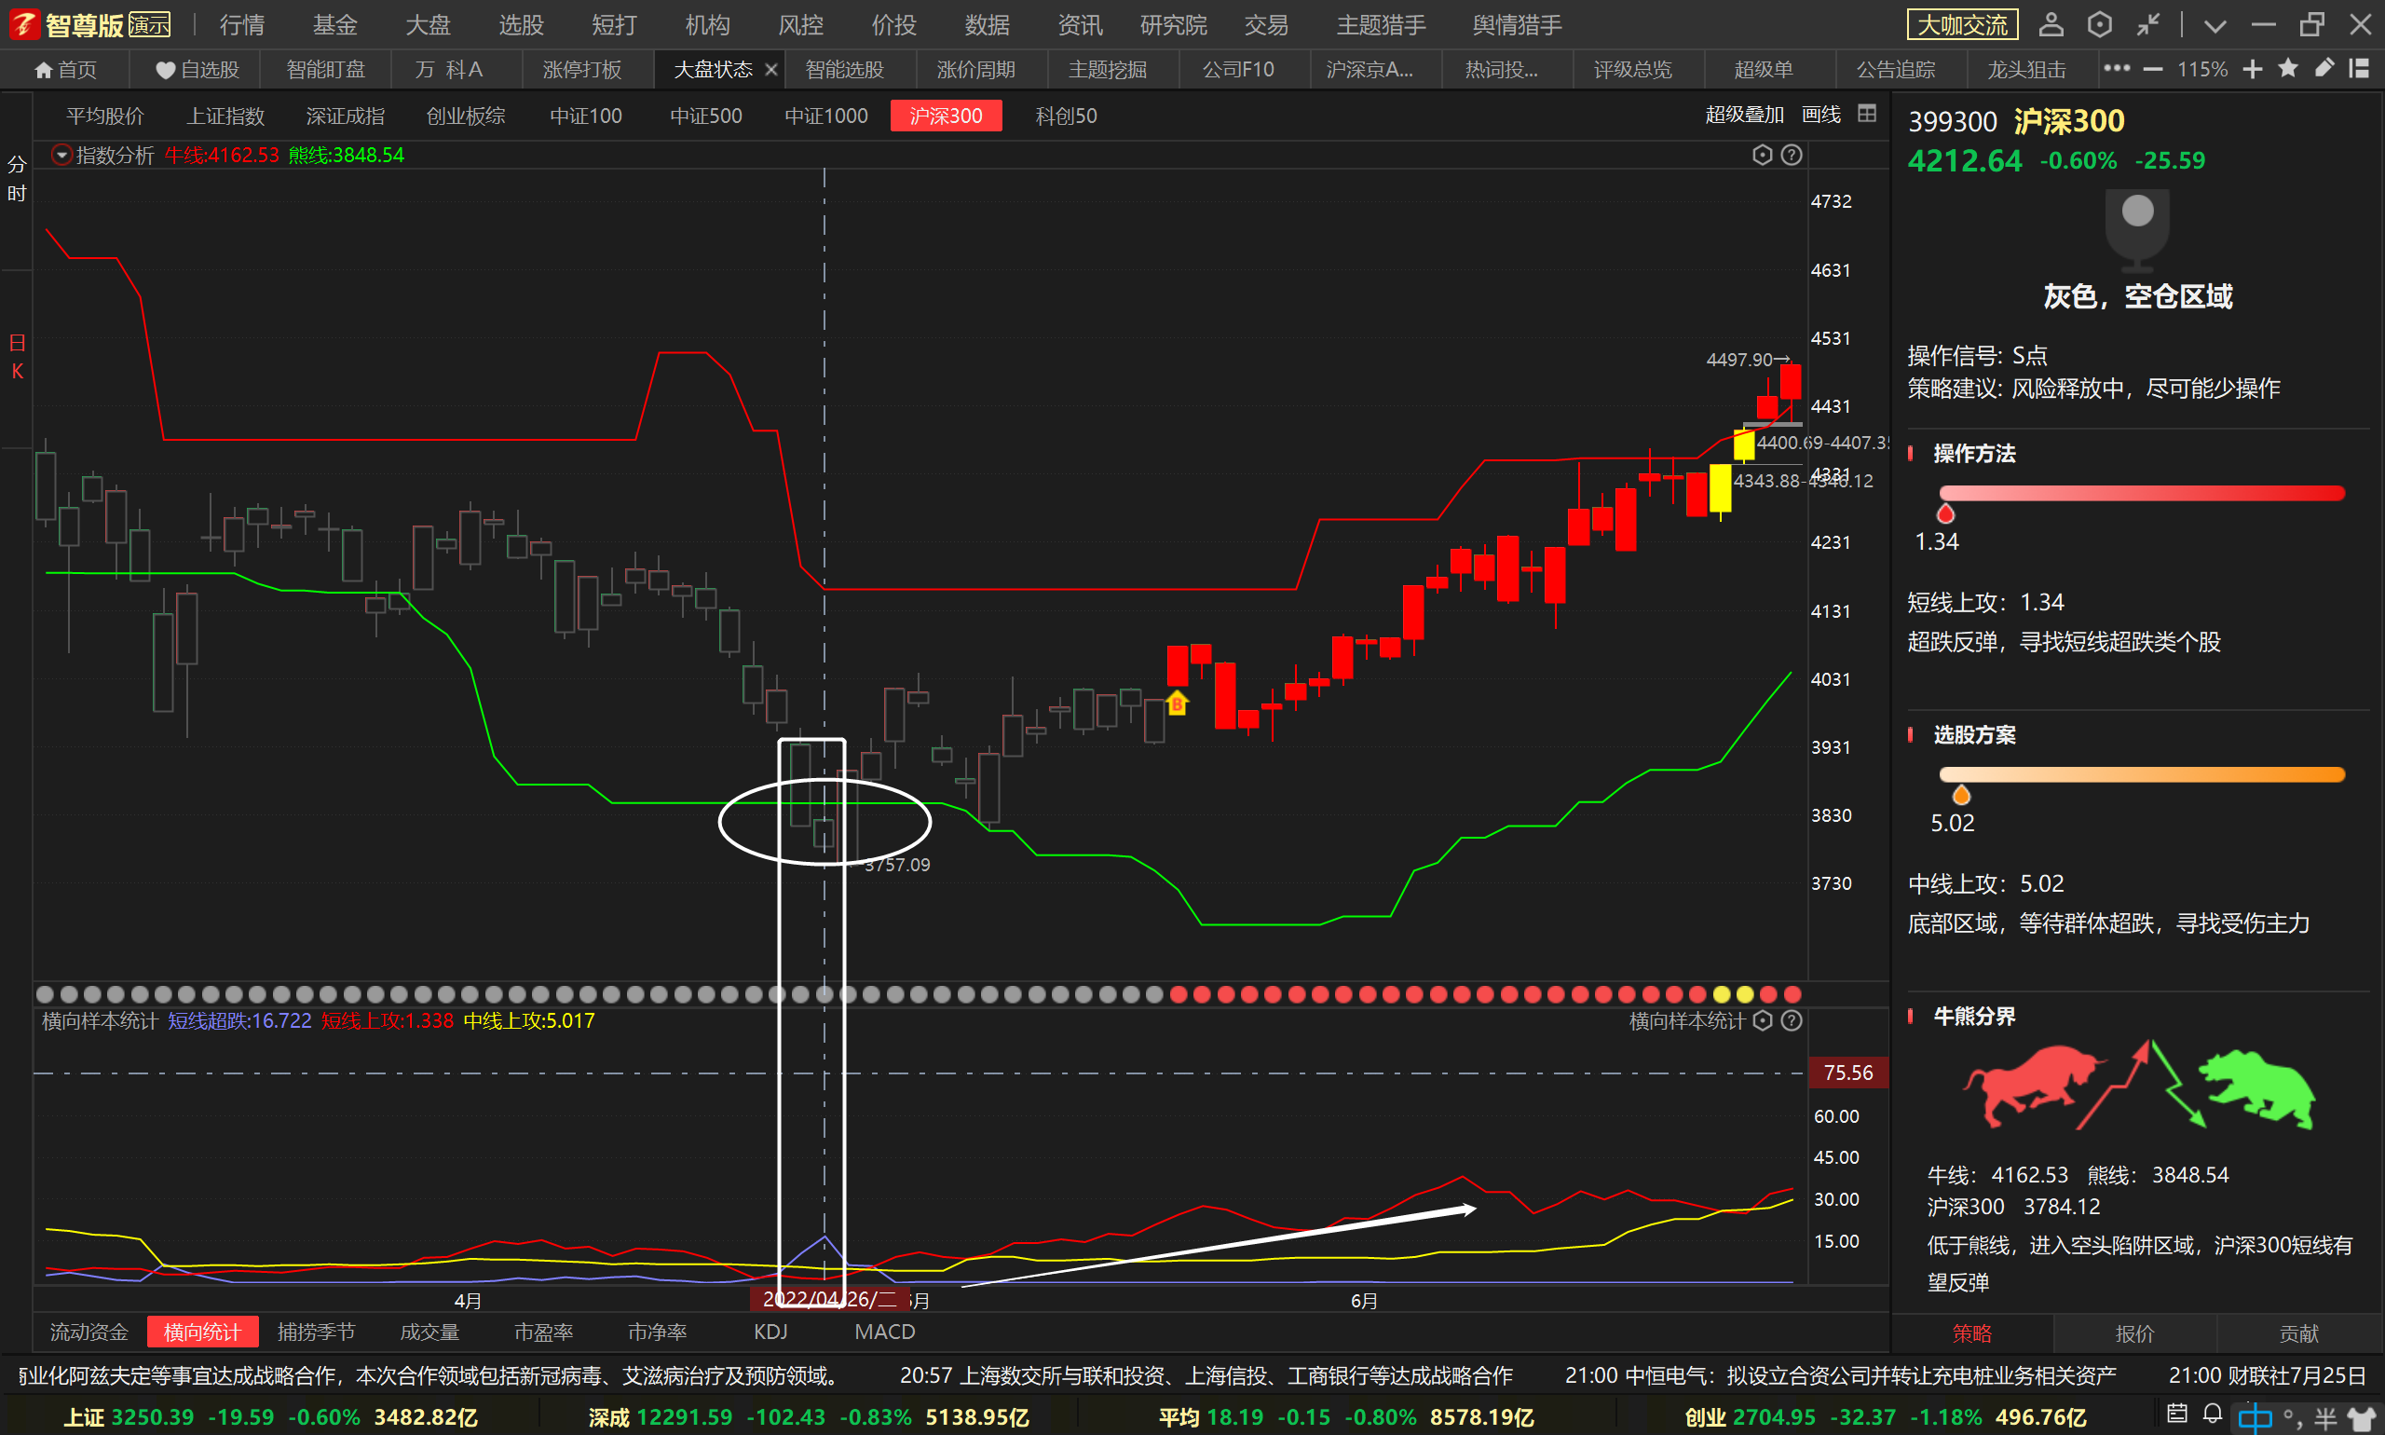Click the yellow B buy signal marker
2385x1435 pixels.
tap(1177, 703)
